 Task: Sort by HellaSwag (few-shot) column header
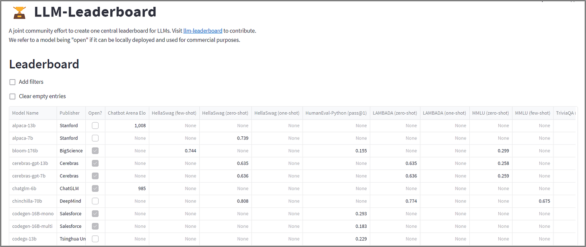click(174, 113)
